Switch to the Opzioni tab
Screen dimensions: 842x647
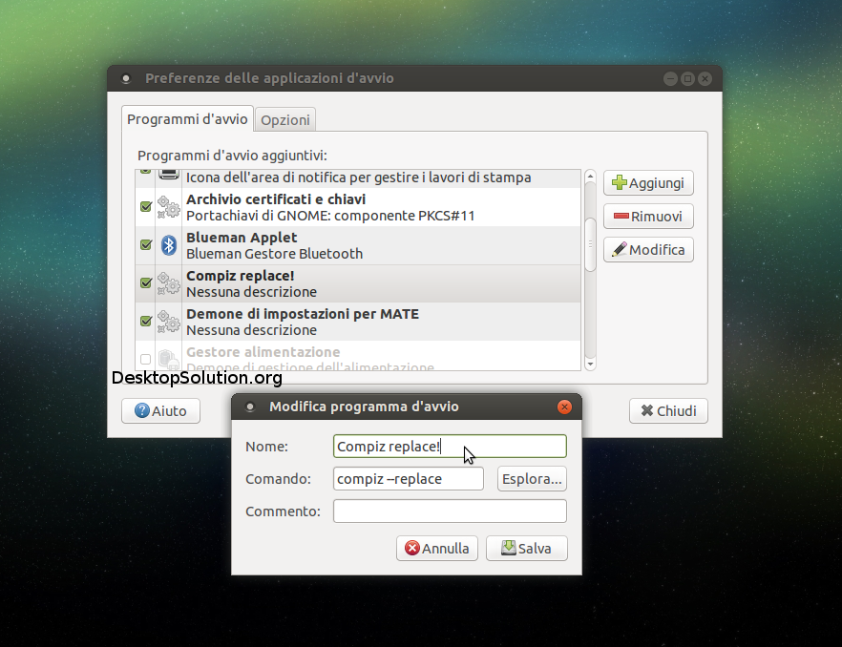(x=285, y=119)
